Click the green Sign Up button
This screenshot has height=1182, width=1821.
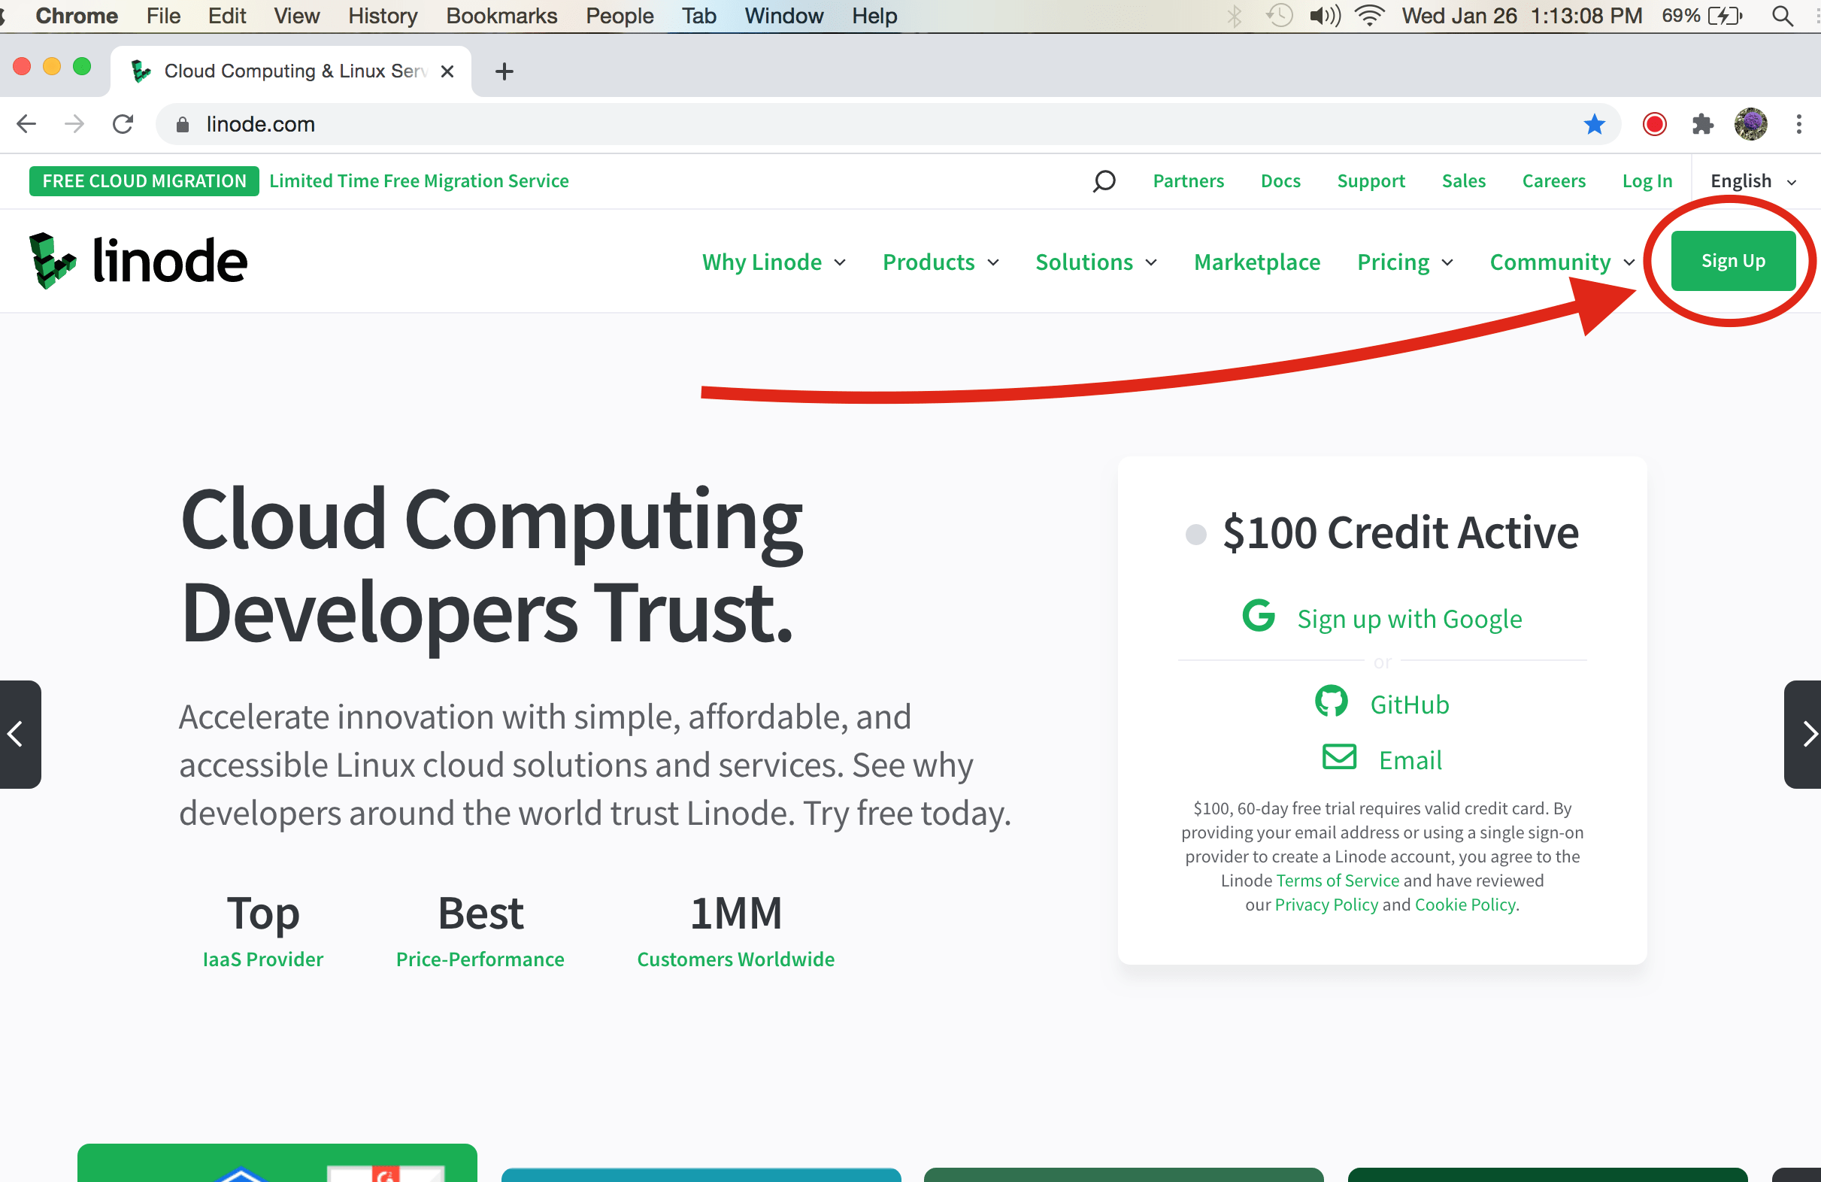coord(1732,260)
